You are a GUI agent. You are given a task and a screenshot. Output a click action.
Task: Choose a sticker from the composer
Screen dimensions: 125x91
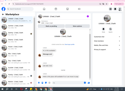coord(46,83)
